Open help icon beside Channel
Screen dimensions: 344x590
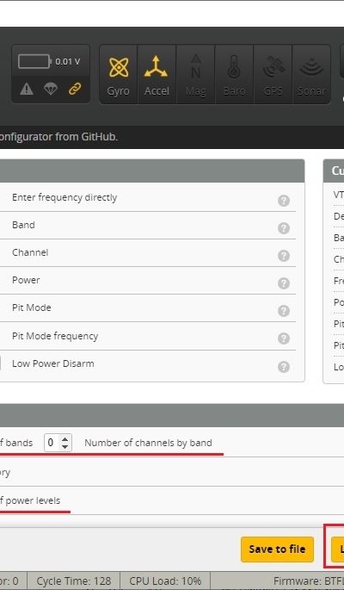(284, 256)
